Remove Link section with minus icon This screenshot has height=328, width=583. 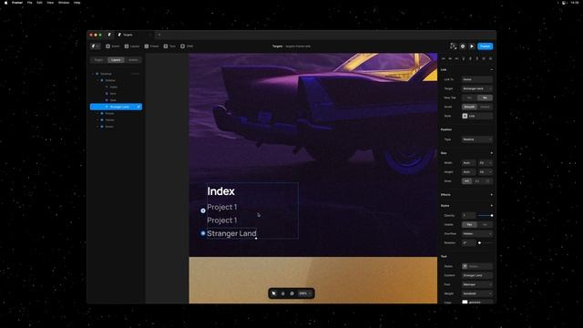492,69
